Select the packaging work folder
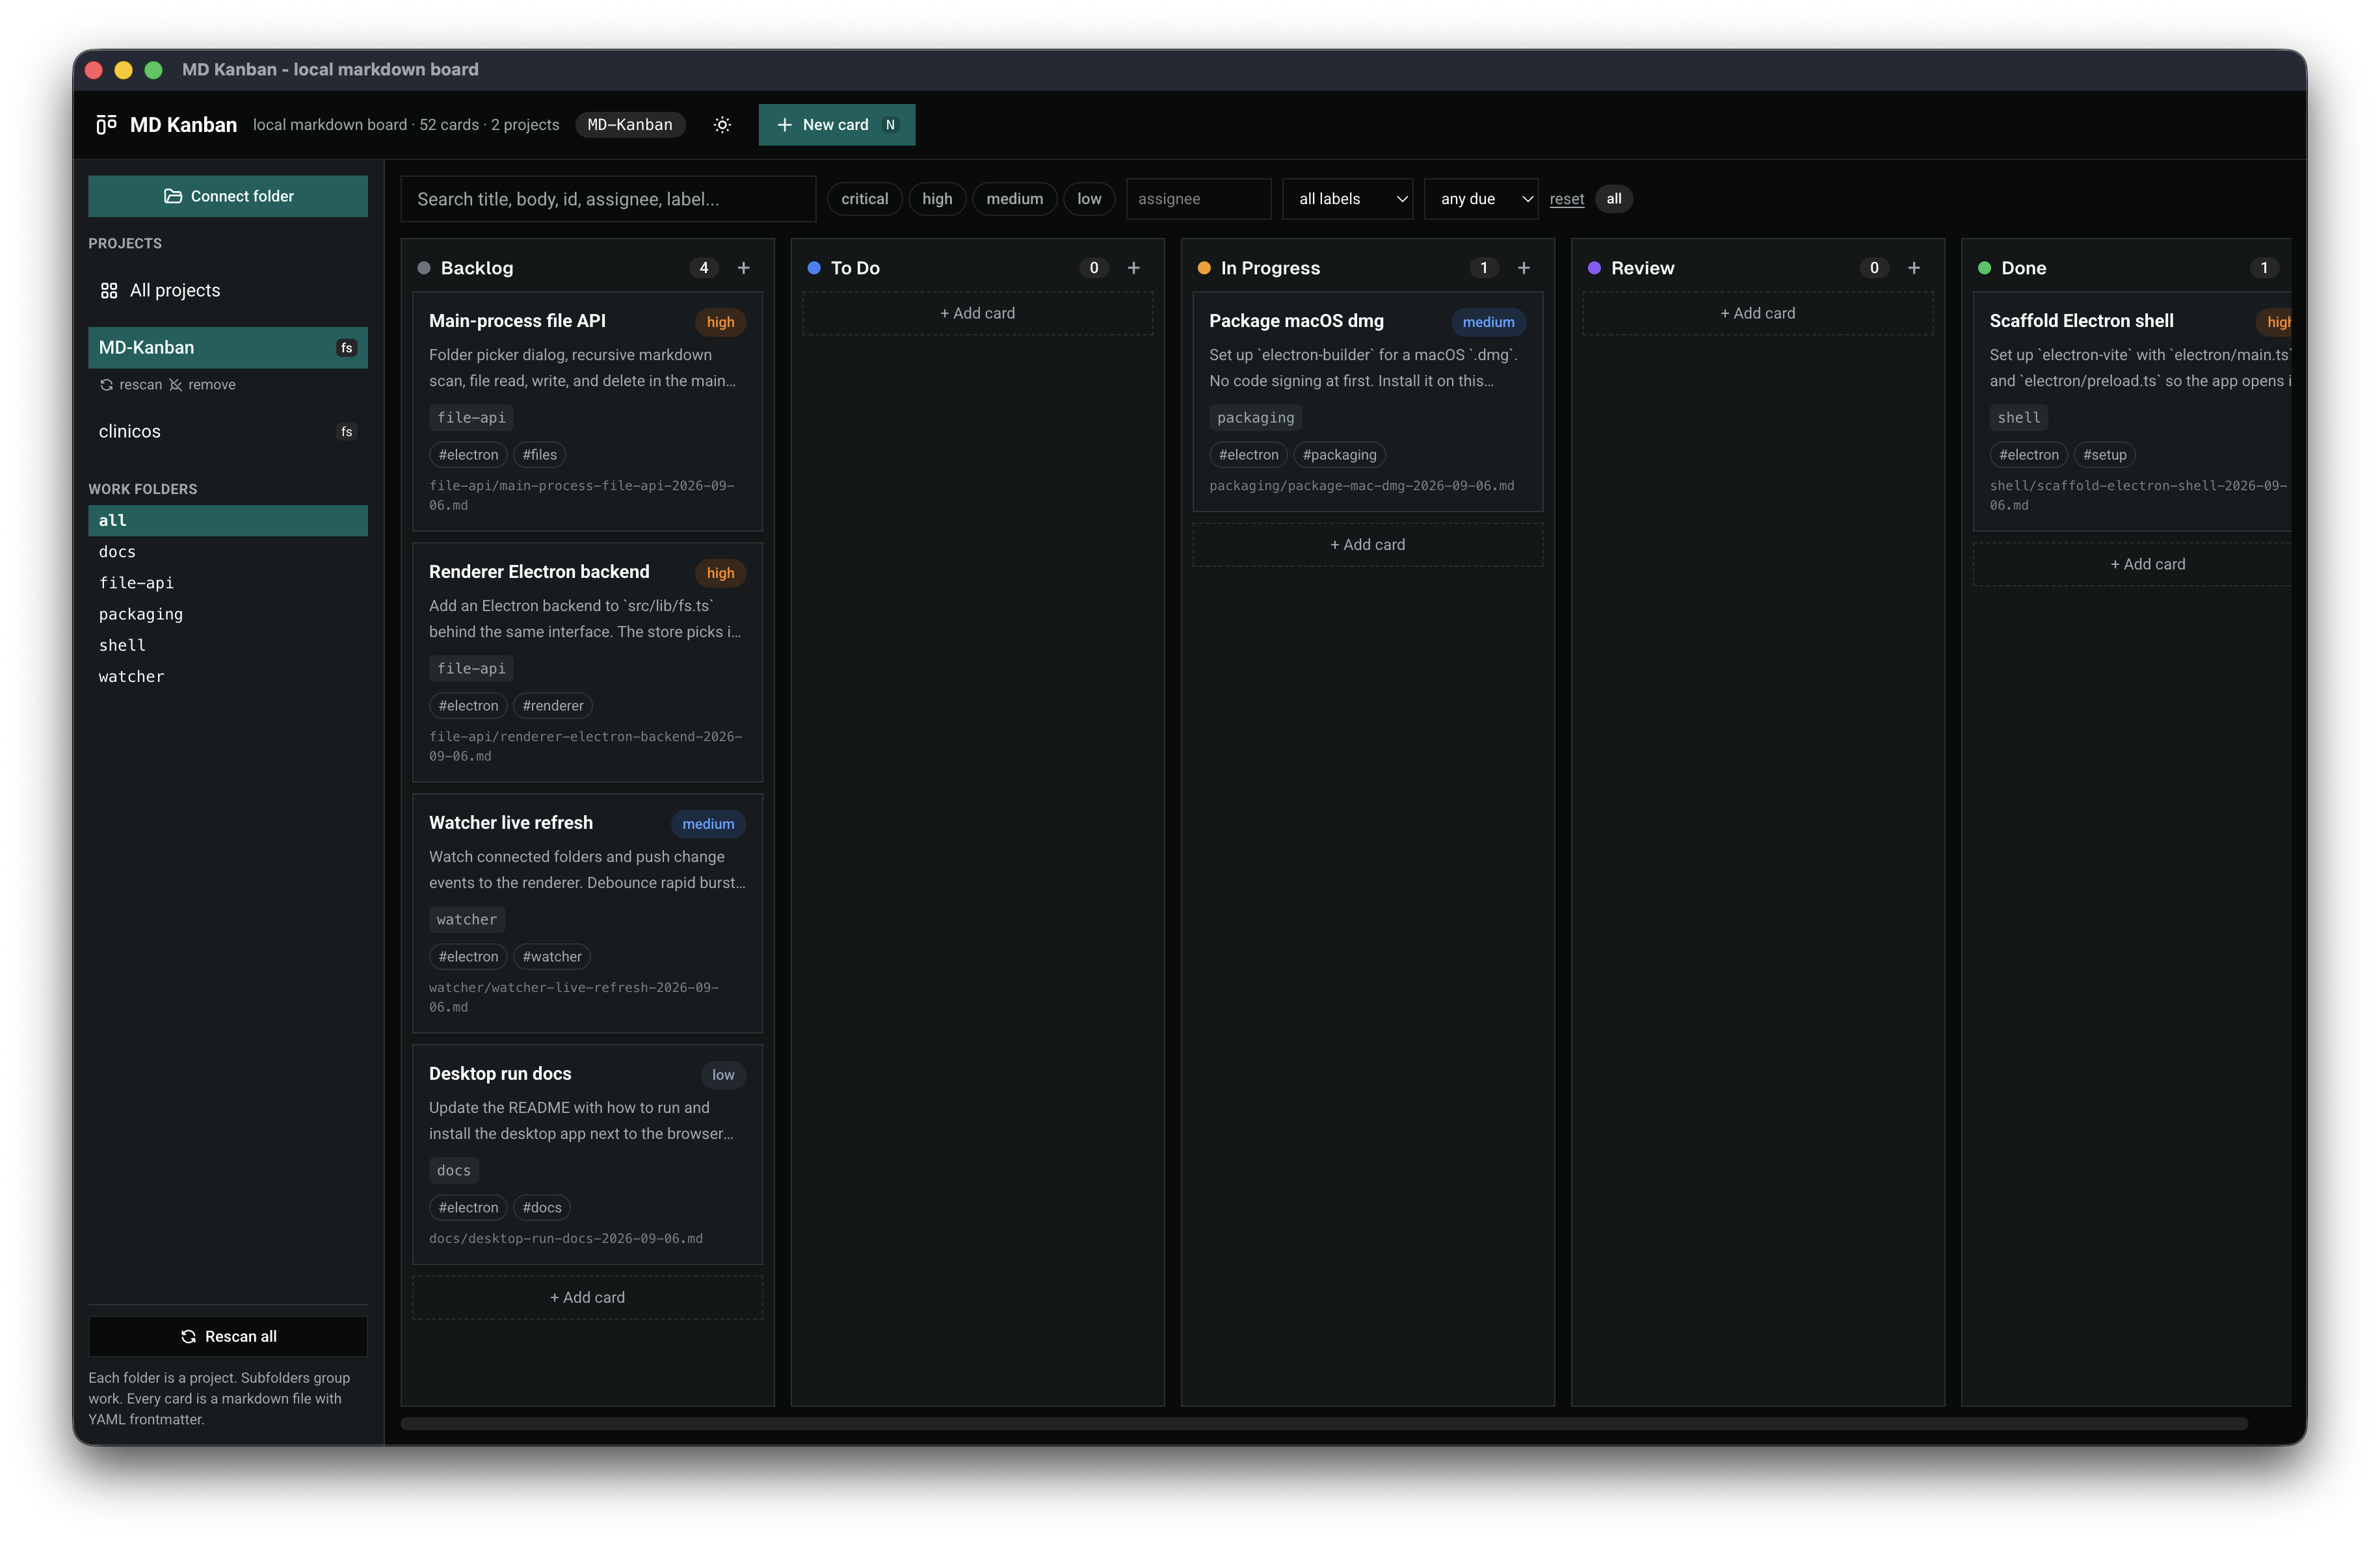Image resolution: width=2380 pixels, height=1542 pixels. (228, 614)
